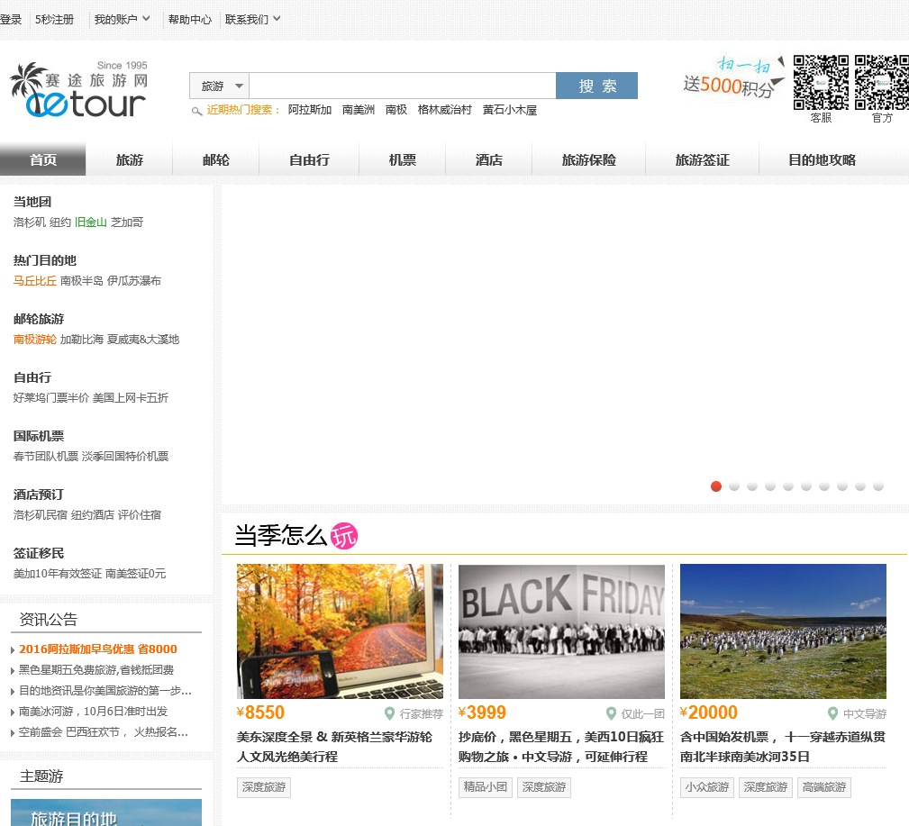Image resolution: width=909 pixels, height=826 pixels.
Task: Click hot search term 黄石小木屋
Action: [510, 110]
